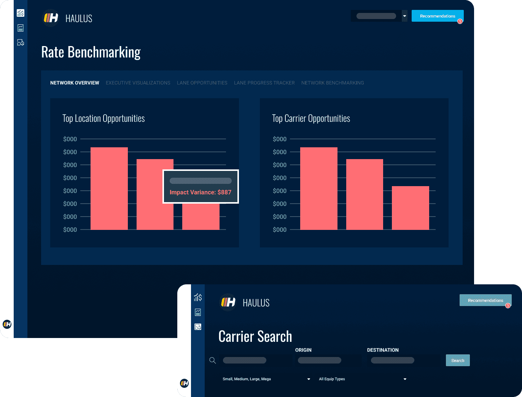Click the DESTINATION label
522x397 pixels.
[x=383, y=350]
